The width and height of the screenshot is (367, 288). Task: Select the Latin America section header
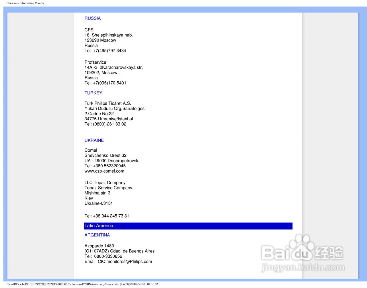(188, 226)
